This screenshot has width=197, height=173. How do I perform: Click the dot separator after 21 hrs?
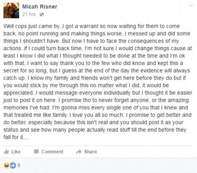click(38, 14)
